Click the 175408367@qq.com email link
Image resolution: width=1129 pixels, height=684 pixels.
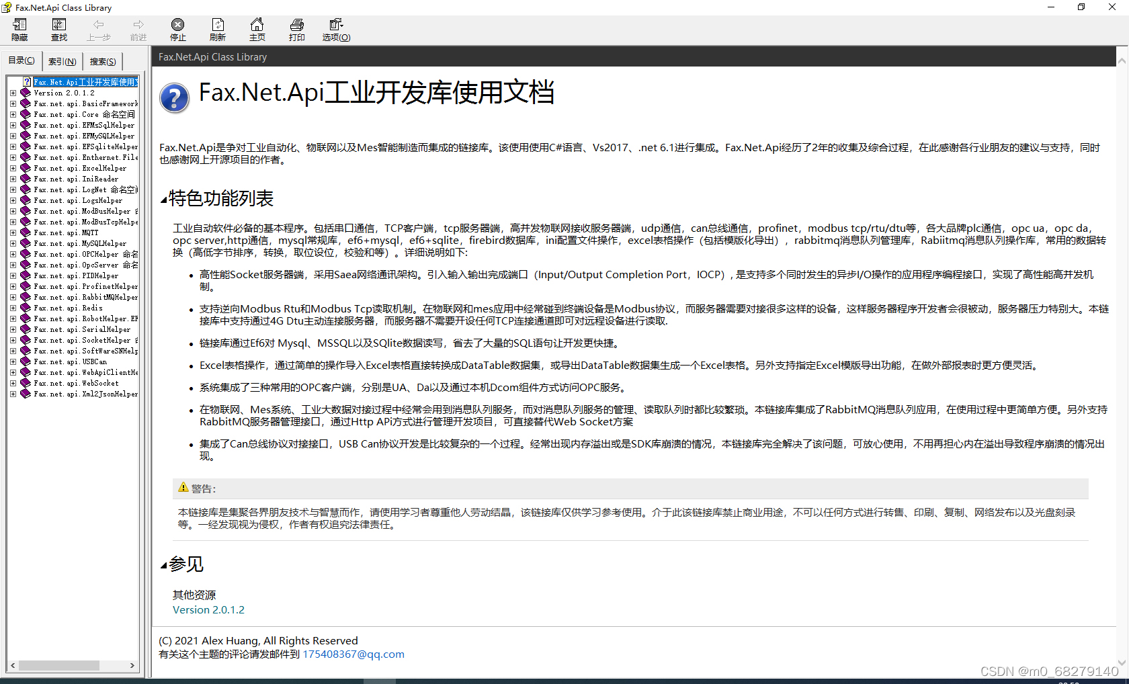point(353,654)
